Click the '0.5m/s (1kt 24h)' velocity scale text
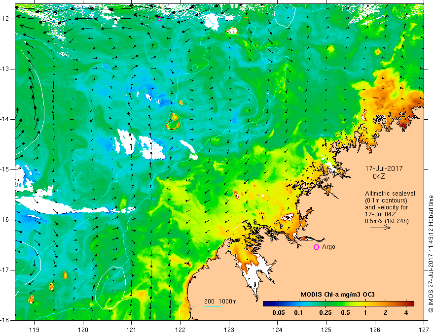 387,221
